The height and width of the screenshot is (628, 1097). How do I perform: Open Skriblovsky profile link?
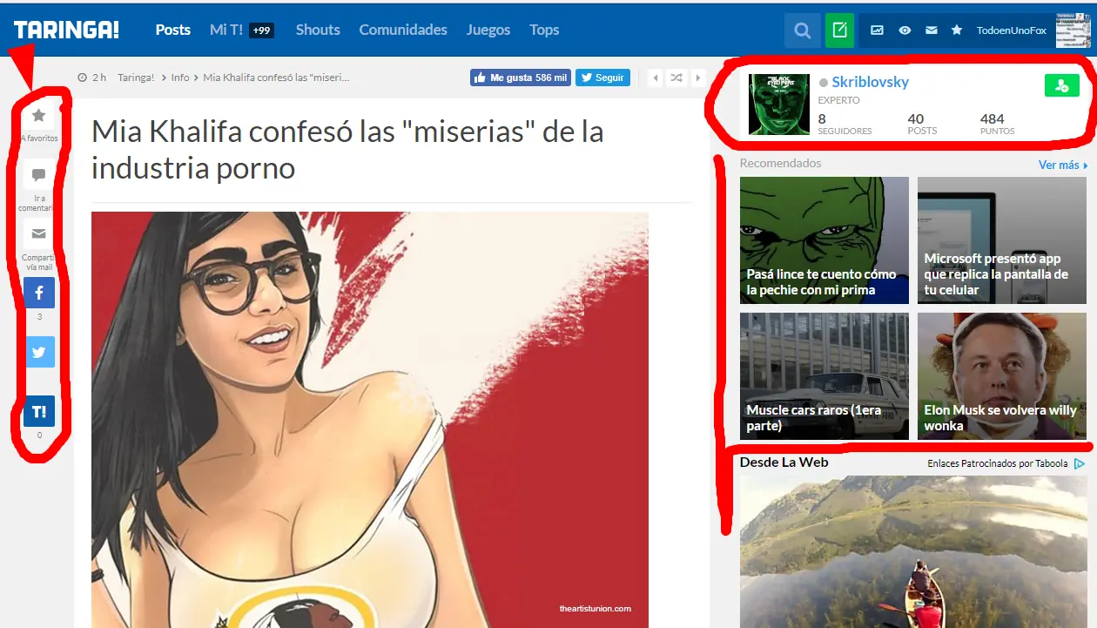[x=870, y=82]
